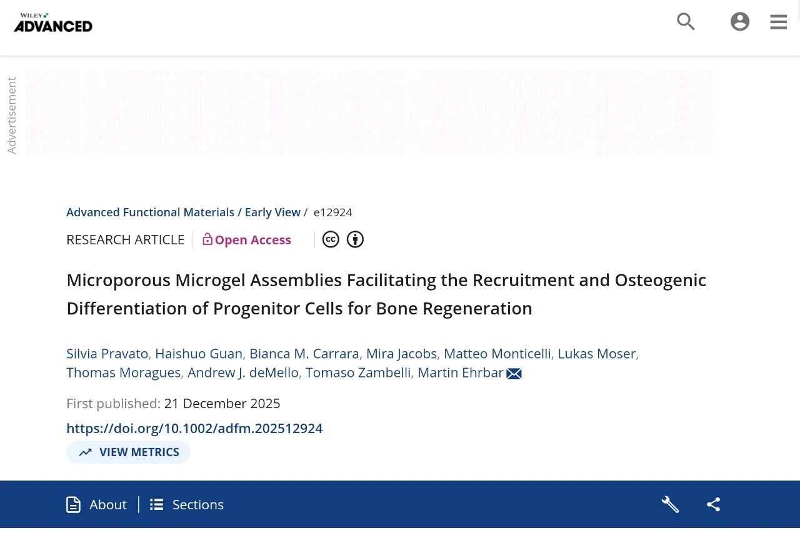800x543 pixels.
Task: Click the CC attribution person icon
Action: pyautogui.click(x=355, y=240)
